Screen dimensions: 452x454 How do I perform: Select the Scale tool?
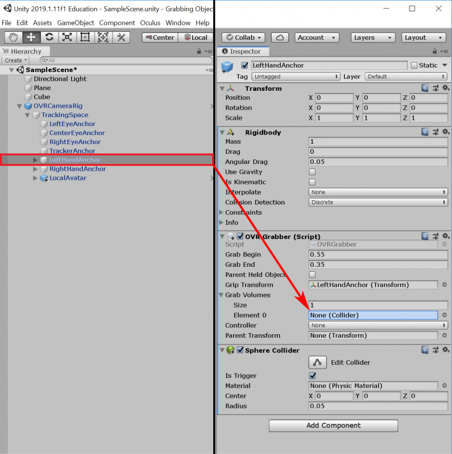(67, 37)
